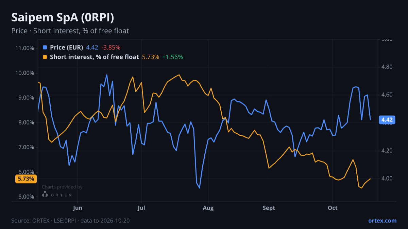Click the 4.60 right axis label

pyautogui.click(x=387, y=95)
